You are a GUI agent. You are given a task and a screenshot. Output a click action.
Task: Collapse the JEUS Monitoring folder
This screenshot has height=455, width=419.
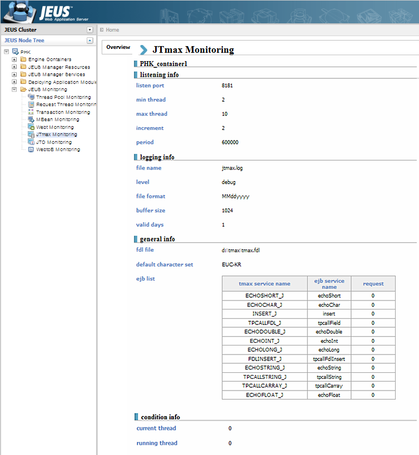pyautogui.click(x=14, y=89)
